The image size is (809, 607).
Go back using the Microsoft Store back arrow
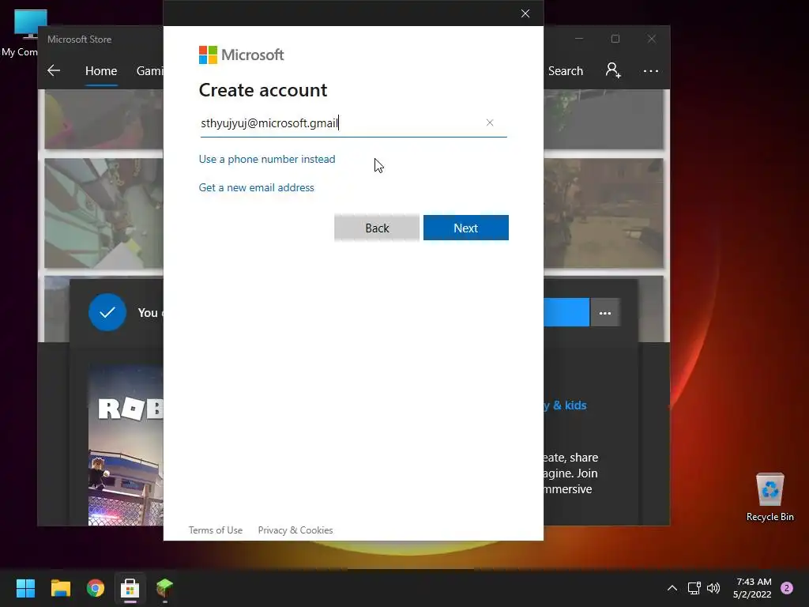pyautogui.click(x=54, y=70)
